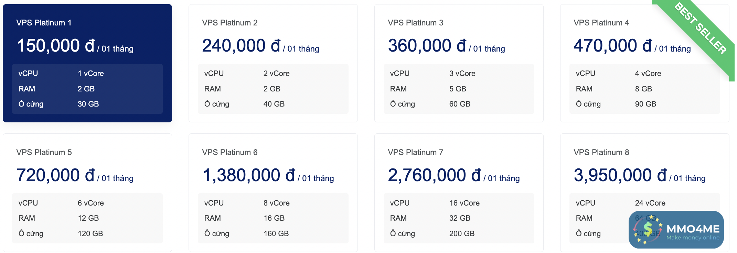This screenshot has width=737, height=253.
Task: Open the VPS Platinum 2 plan title
Action: pos(229,23)
